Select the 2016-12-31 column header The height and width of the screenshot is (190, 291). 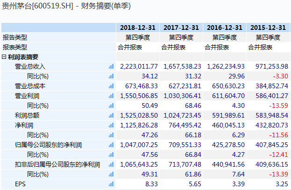tap(225, 28)
